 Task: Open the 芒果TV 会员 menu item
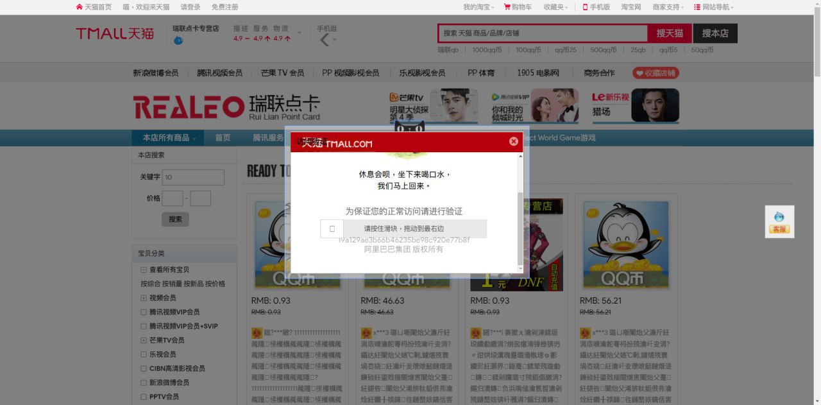(x=282, y=73)
